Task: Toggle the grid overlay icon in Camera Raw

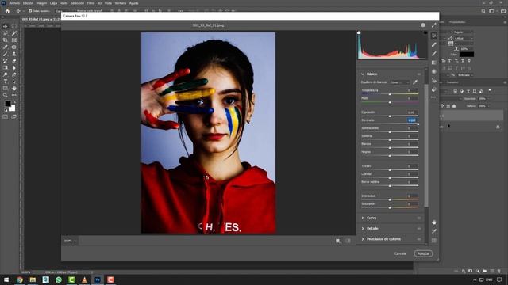Action: coord(434,240)
